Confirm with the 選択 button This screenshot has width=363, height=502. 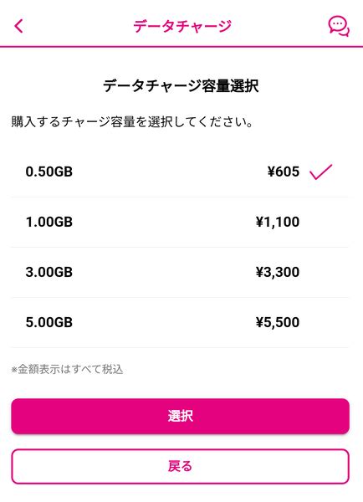(180, 416)
